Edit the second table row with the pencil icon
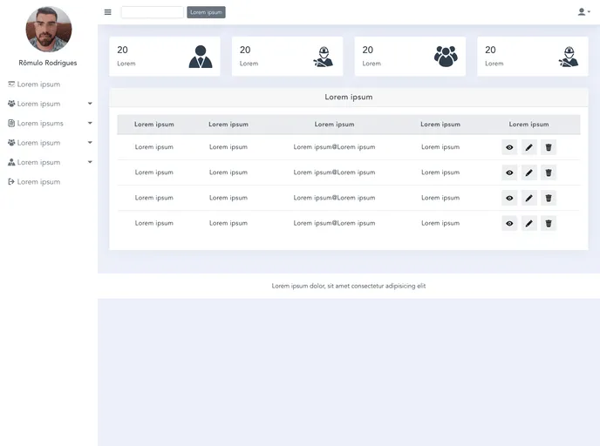 [x=528, y=172]
